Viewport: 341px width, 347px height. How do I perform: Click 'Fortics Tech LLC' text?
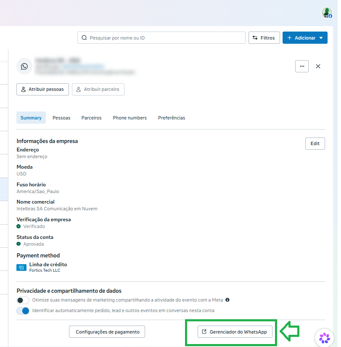tap(45, 270)
